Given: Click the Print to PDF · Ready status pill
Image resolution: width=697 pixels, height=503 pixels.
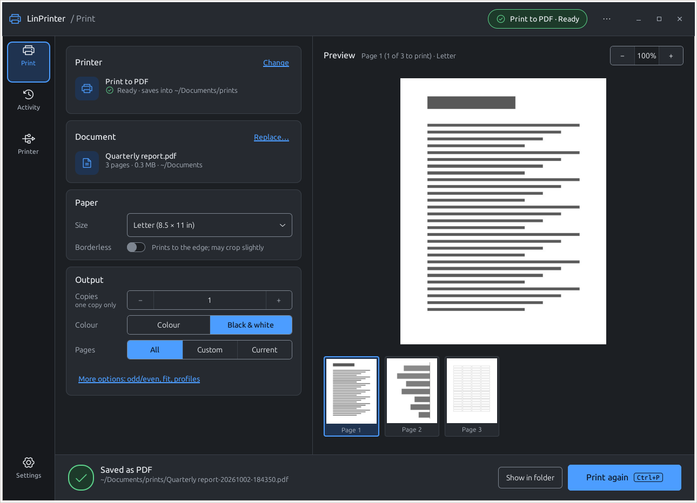Looking at the screenshot, I should tap(538, 19).
